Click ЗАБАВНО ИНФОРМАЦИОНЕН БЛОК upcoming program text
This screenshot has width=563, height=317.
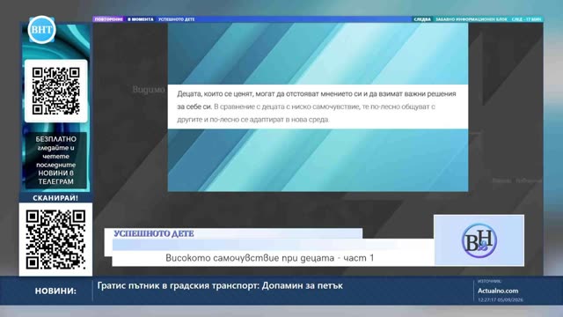click(x=472, y=19)
